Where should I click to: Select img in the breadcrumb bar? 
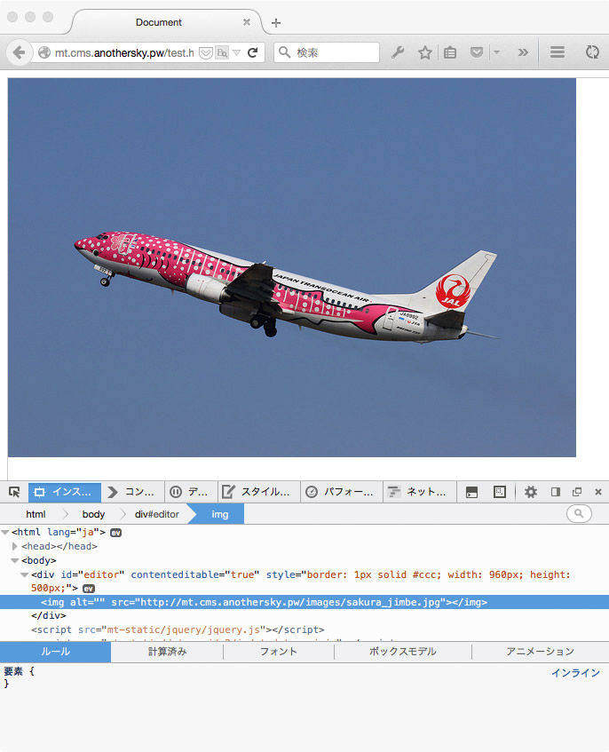(x=220, y=514)
